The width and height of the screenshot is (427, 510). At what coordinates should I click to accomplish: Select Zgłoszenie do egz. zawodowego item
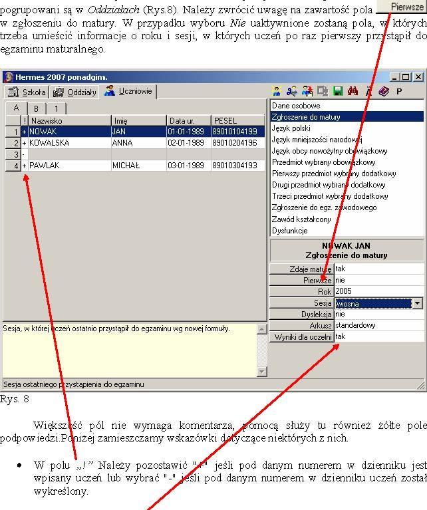[347, 207]
